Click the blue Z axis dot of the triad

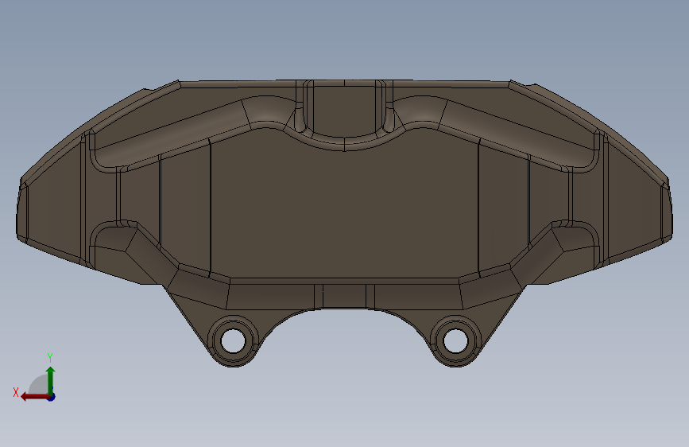52,397
